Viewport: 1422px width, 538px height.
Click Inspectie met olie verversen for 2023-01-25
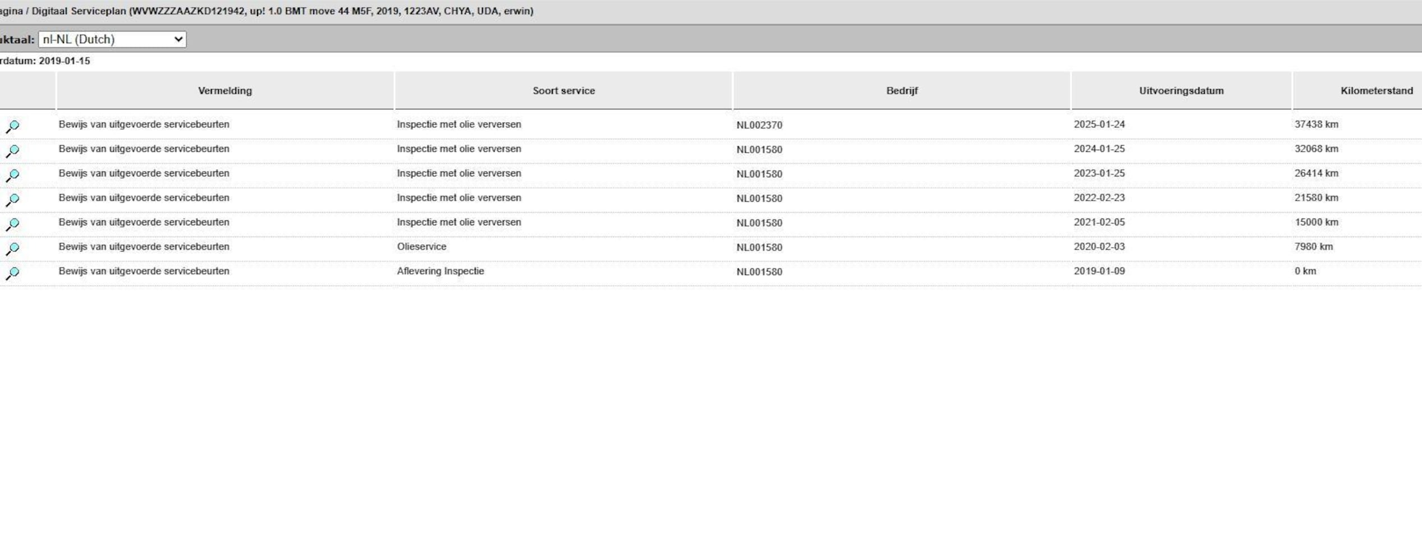(x=459, y=174)
